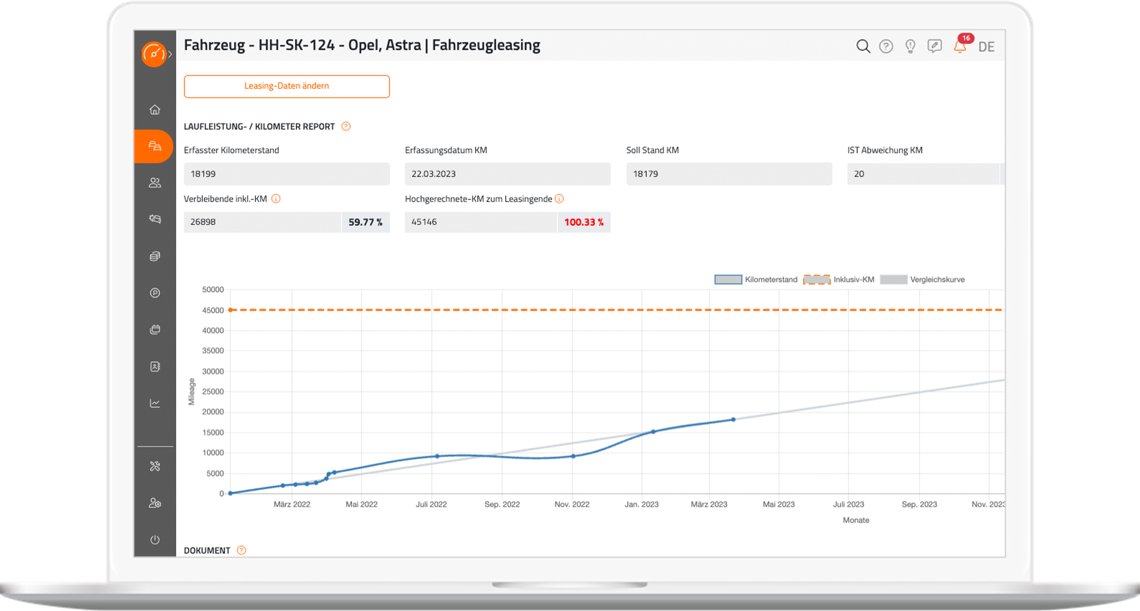Image resolution: width=1140 pixels, height=611 pixels.
Task: Click help icon next to Dokument heading
Action: (x=241, y=550)
